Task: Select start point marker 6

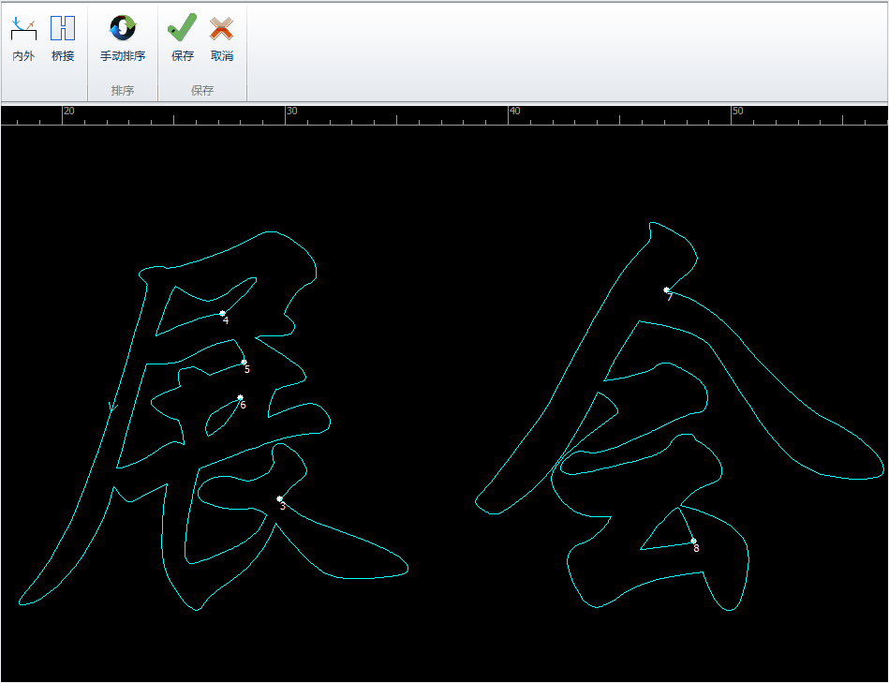Action: [x=240, y=397]
